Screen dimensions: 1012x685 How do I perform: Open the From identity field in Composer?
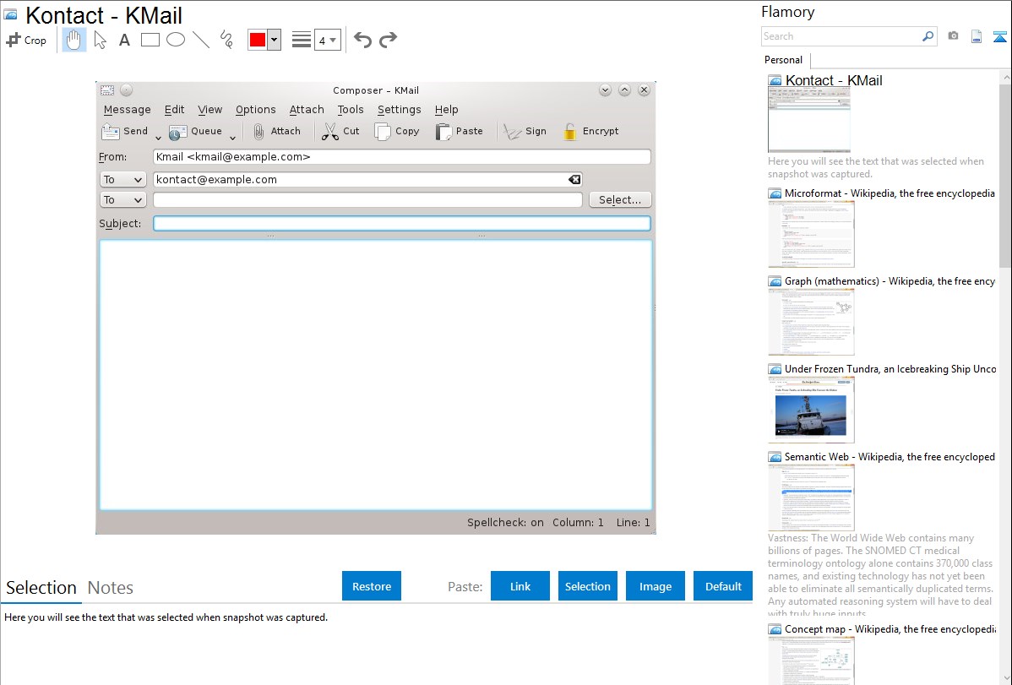point(401,157)
